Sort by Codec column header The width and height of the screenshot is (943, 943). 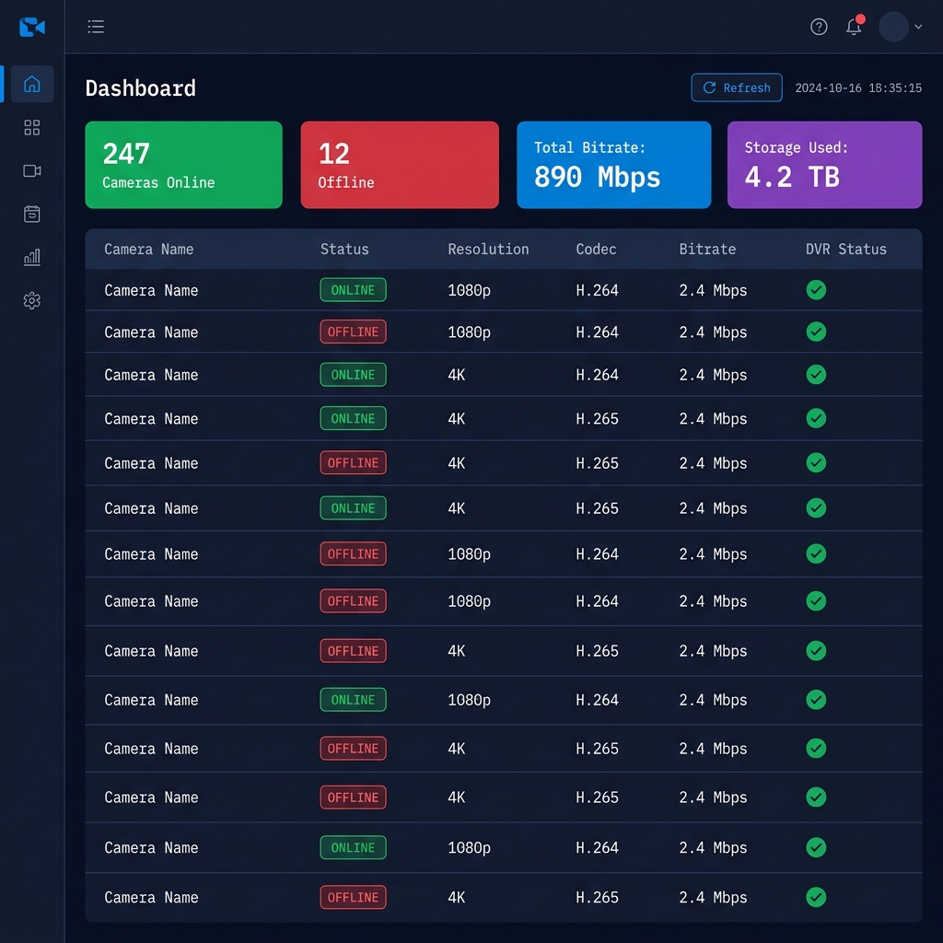[596, 249]
